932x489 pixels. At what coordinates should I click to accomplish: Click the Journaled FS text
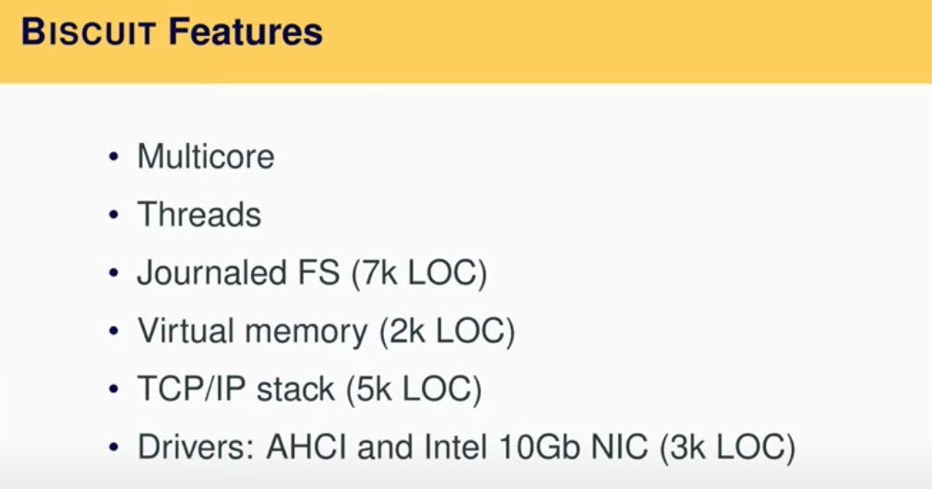click(239, 274)
